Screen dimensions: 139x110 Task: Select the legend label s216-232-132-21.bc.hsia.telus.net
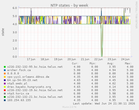tap(35, 97)
